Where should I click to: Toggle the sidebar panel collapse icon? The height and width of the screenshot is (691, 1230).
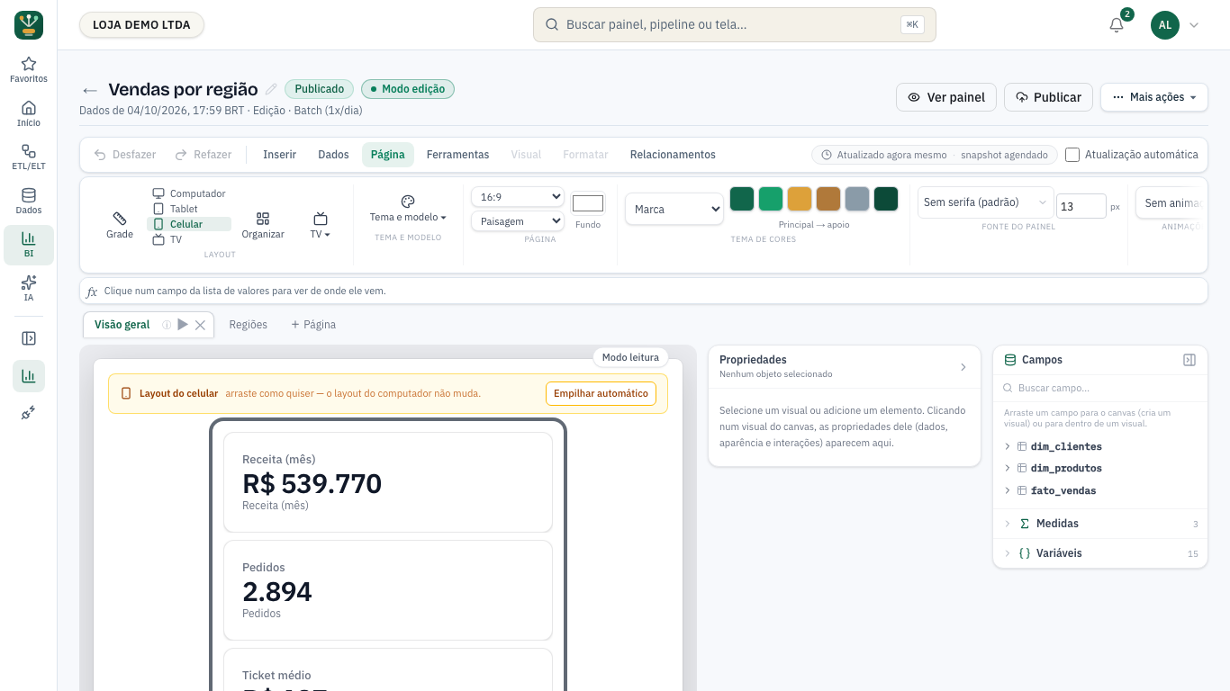29,338
